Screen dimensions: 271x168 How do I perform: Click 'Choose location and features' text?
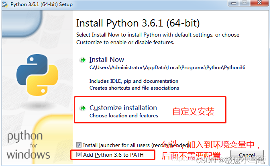[x=124, y=116]
